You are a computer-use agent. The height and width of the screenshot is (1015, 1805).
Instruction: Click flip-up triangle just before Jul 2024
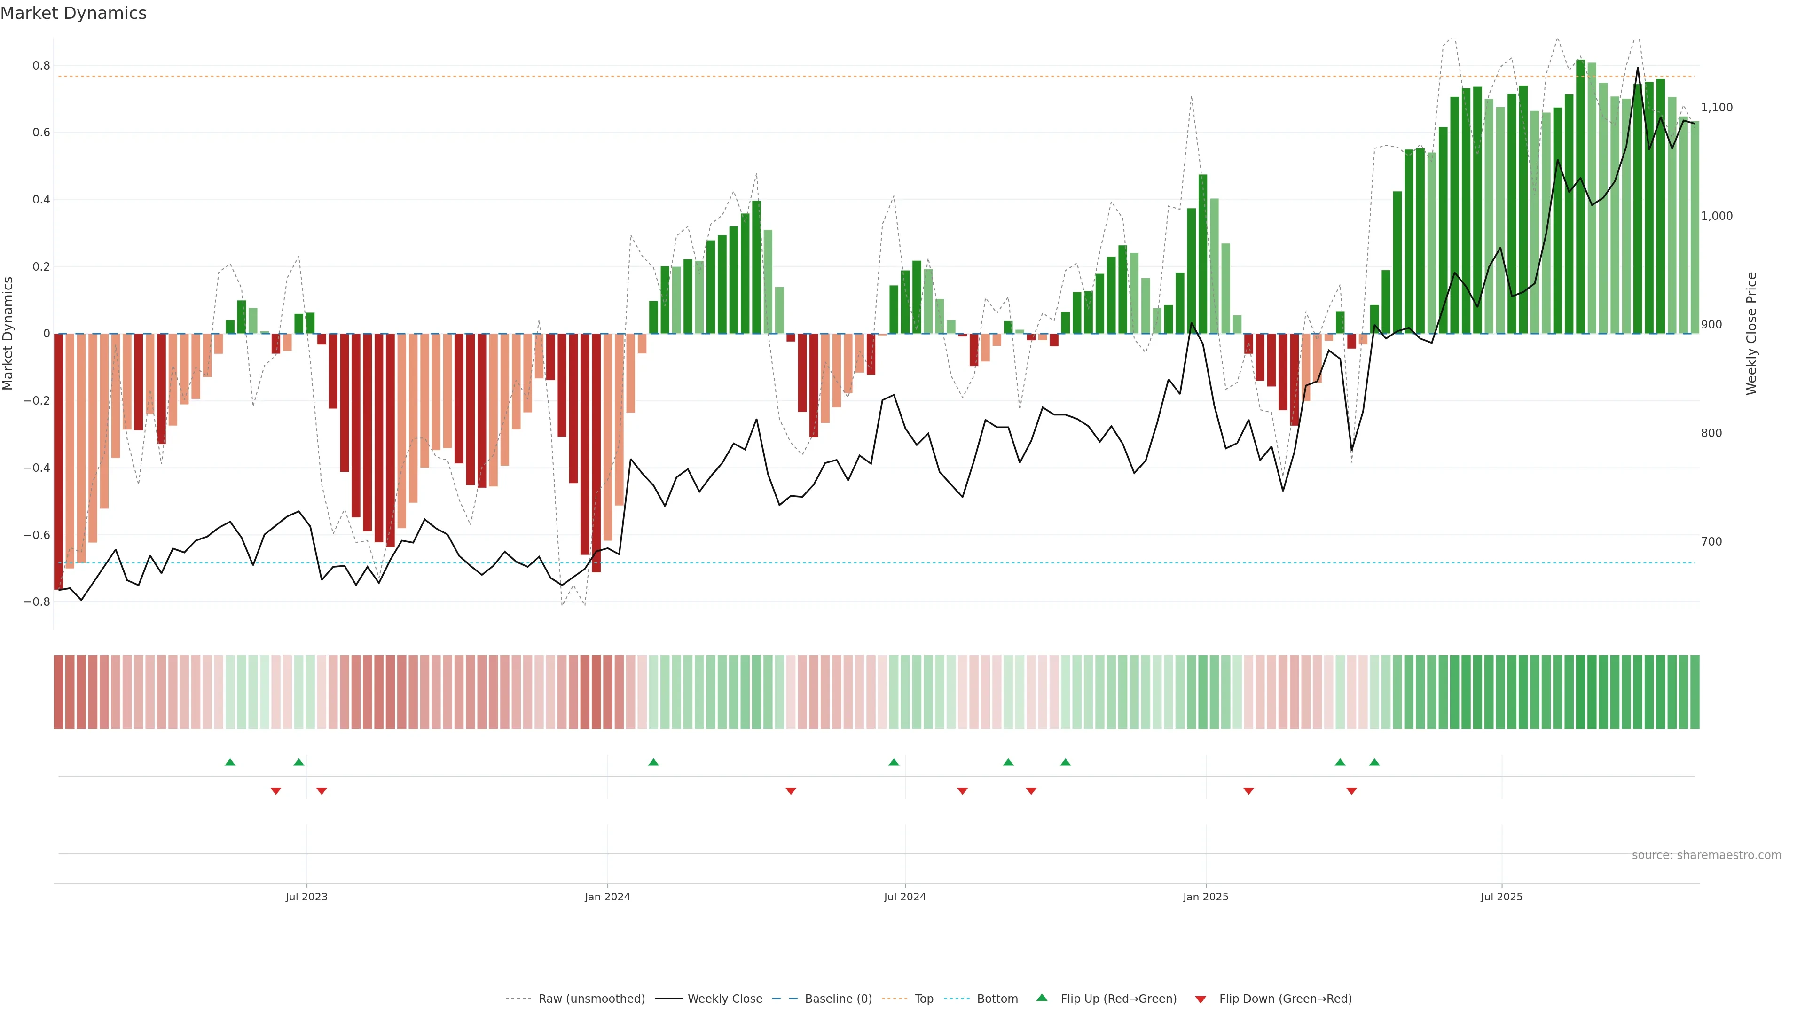(894, 762)
